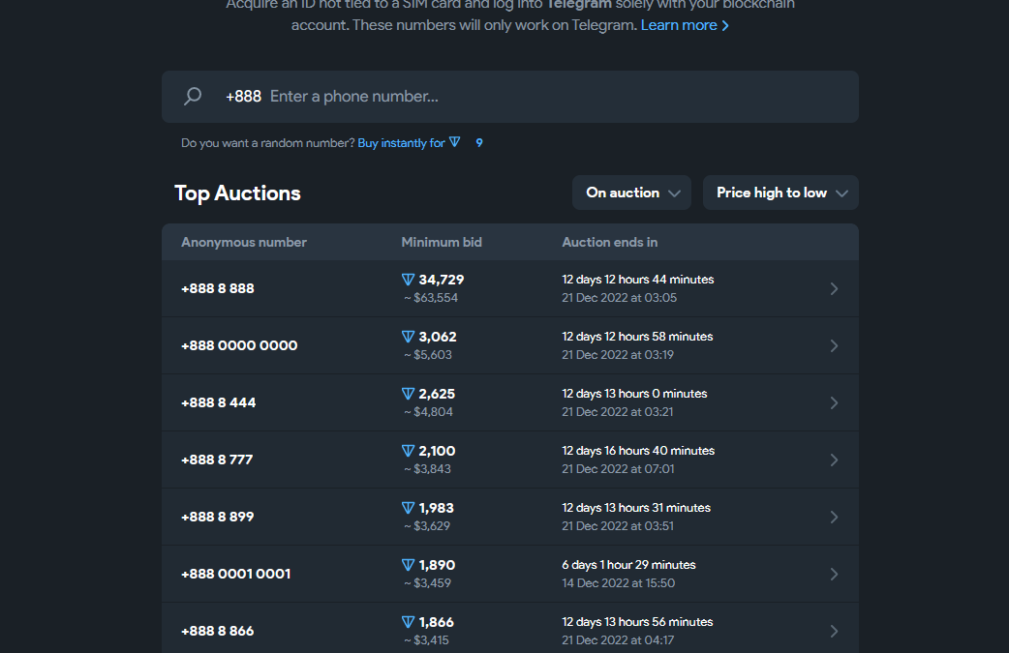1009x653 pixels.
Task: Click the TON icon beside 1,866 bid
Action: 408,622
